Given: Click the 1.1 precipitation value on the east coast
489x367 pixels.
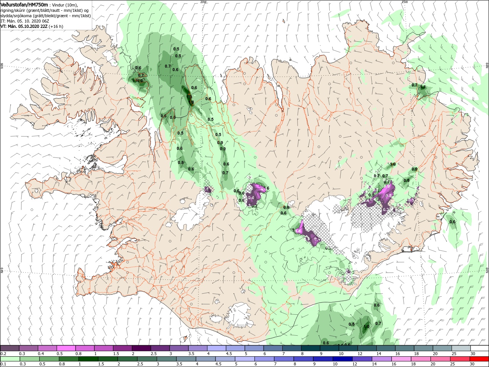Looking at the screenshot, I should 423,87.
